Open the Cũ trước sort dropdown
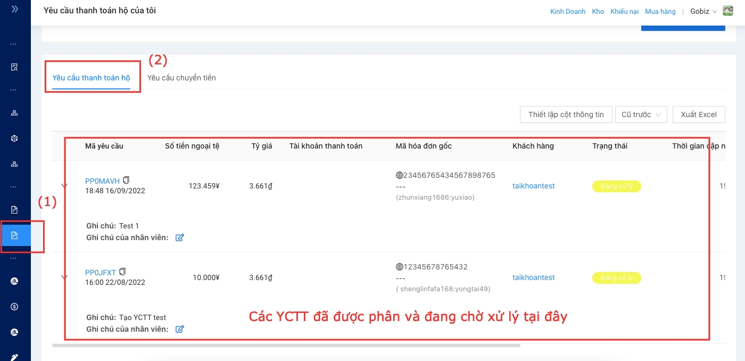745x361 pixels. click(x=641, y=114)
